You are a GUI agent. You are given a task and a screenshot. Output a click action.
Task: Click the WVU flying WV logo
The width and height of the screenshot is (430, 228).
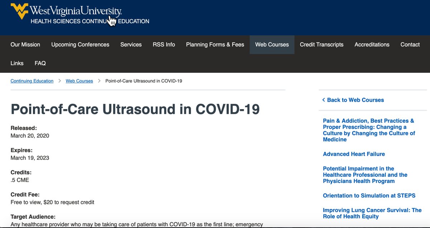(19, 11)
